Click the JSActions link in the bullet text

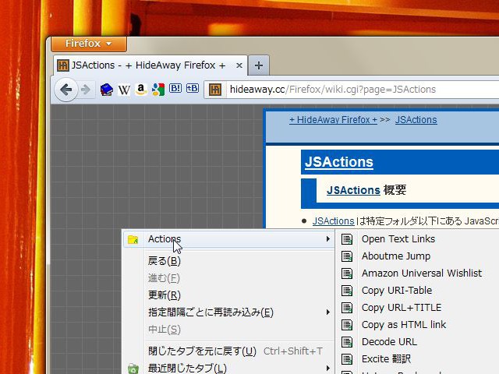(x=333, y=221)
